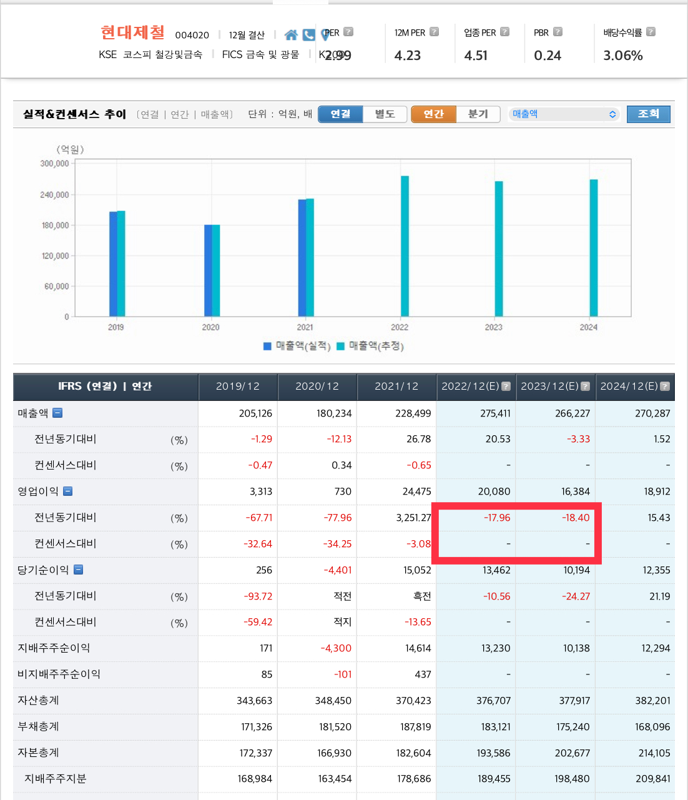Open the help icon next to 배당수익률
Viewport: 688px width, 800px height.
pyautogui.click(x=651, y=32)
